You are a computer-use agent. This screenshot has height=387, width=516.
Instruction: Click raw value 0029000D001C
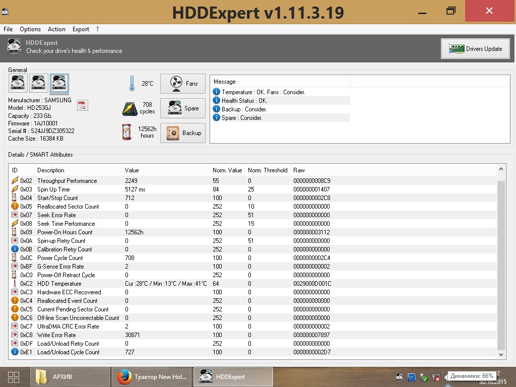312,283
